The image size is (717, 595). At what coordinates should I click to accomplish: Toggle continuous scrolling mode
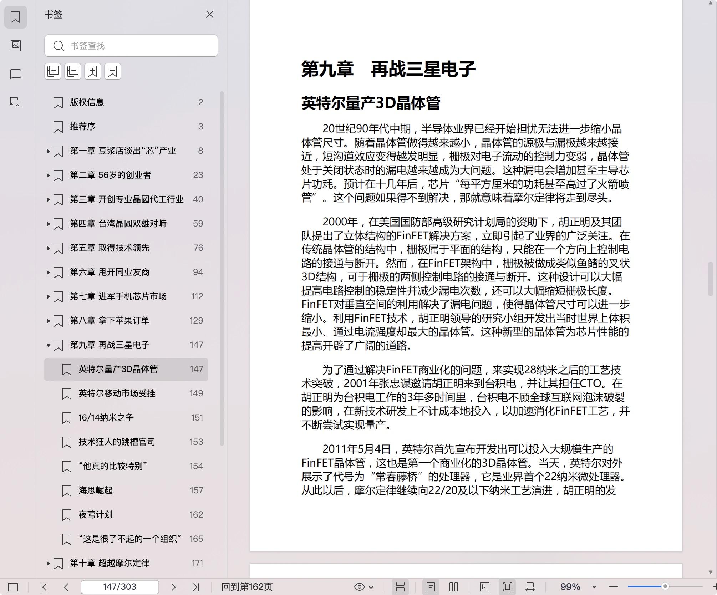click(x=400, y=587)
